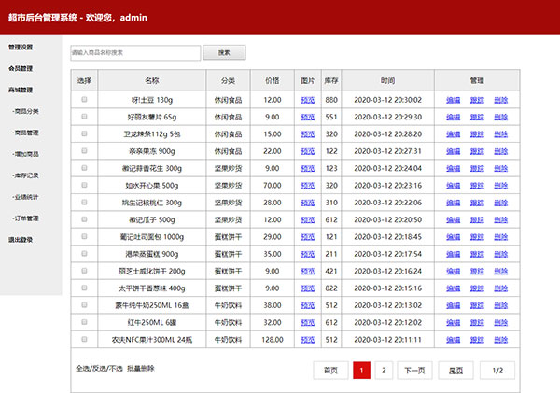The image size is (560, 393).
Task: Open 商品分类 in the sidebar
Action: (x=26, y=111)
